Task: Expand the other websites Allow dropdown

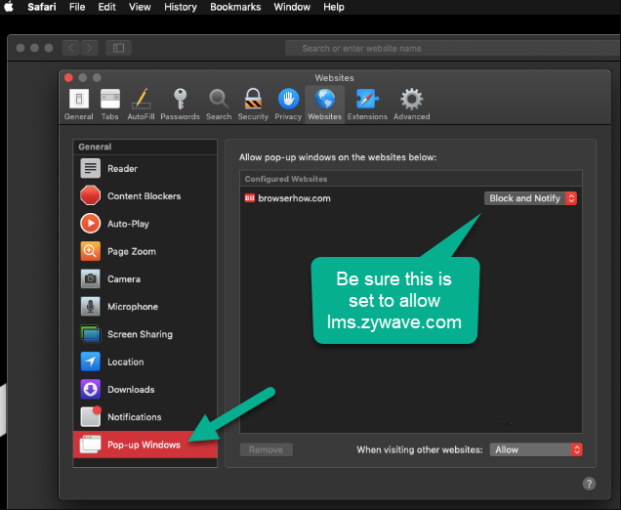Action: (536, 449)
